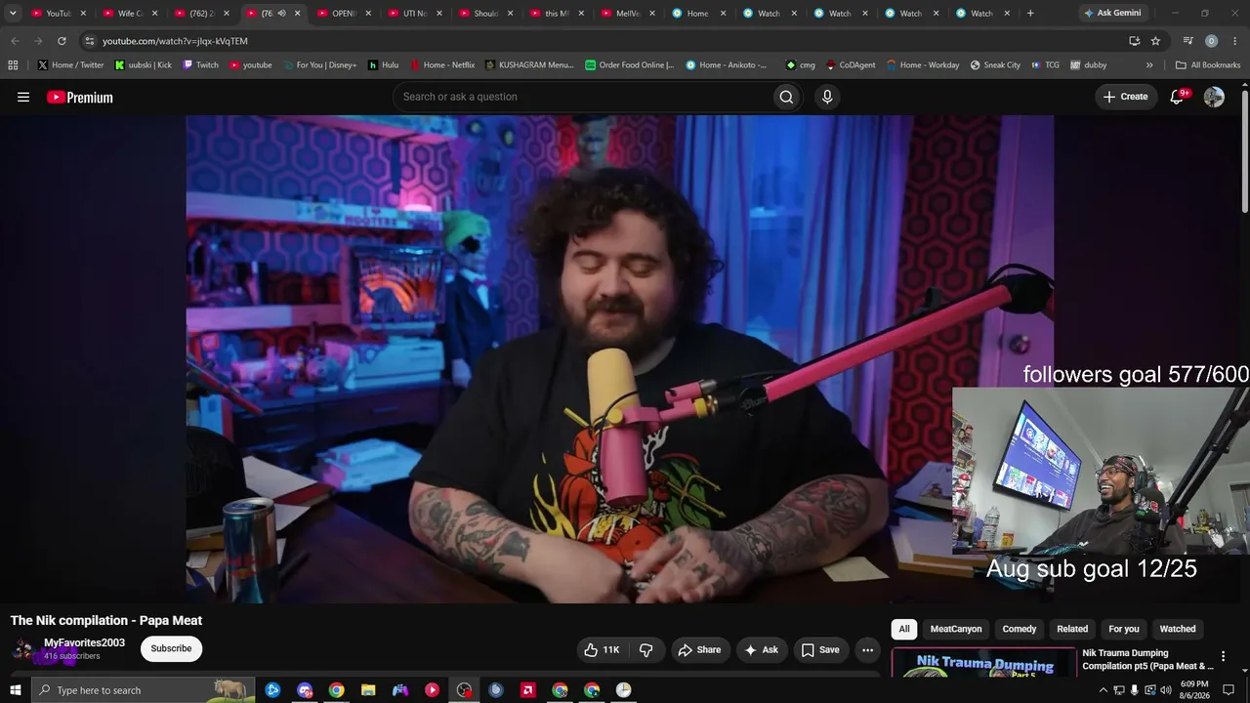Screen dimensions: 1250x703
Task: Switch to the UTI tab
Action: 415,14
